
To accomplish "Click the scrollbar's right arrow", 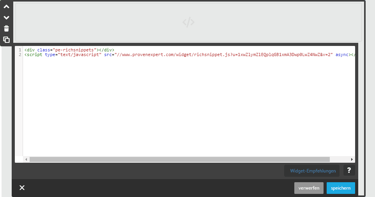I will point(352,160).
